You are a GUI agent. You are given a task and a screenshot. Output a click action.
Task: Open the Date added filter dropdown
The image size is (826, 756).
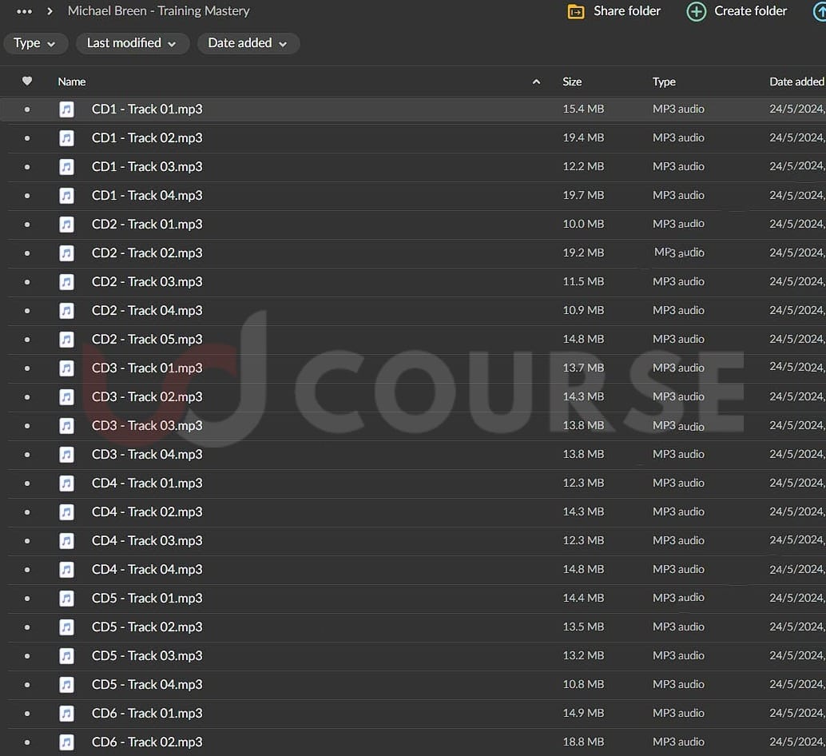[248, 43]
